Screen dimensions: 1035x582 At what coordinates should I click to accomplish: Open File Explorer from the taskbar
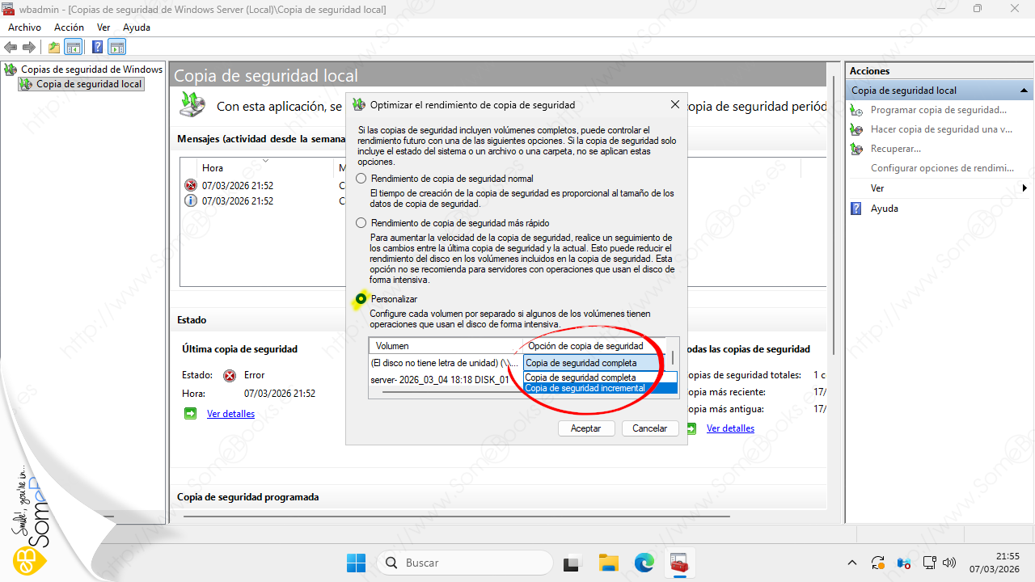pyautogui.click(x=608, y=563)
